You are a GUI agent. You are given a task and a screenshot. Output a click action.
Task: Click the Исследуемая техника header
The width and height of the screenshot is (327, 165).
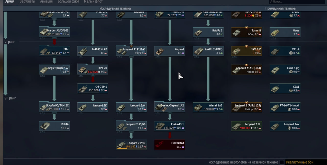coord(115,8)
